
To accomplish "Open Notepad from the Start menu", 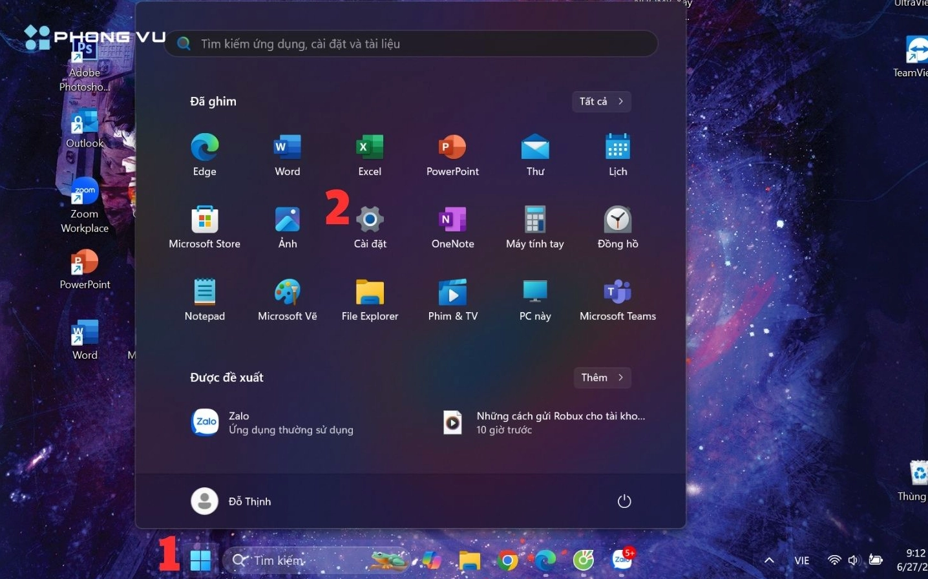I will click(x=204, y=299).
